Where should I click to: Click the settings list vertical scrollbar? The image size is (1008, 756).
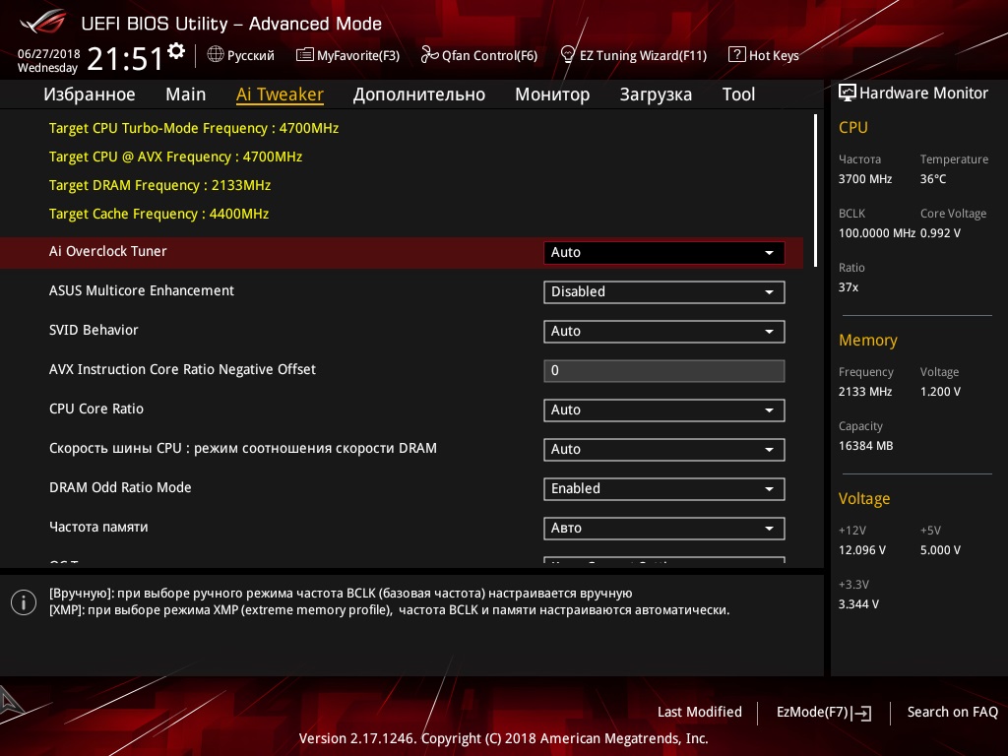tap(815, 190)
